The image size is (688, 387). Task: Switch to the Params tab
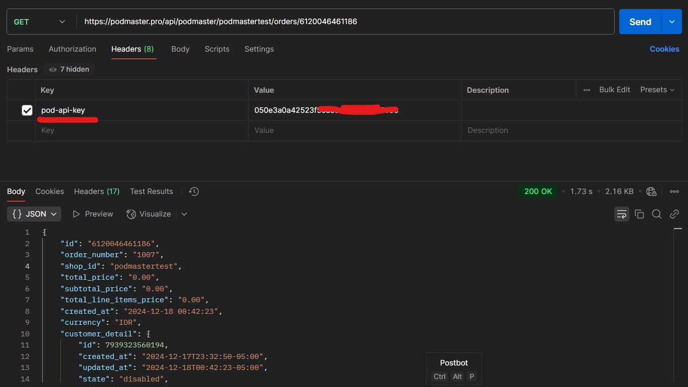[20, 49]
